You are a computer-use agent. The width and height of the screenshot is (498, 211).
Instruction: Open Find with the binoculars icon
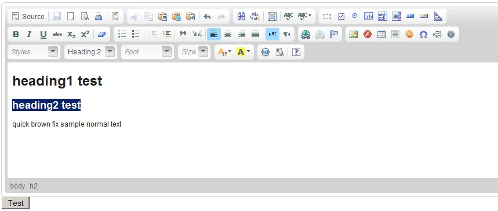click(x=241, y=16)
